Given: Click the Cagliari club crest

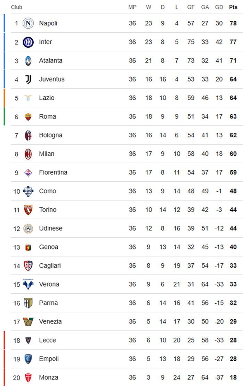Looking at the screenshot, I should [28, 266].
